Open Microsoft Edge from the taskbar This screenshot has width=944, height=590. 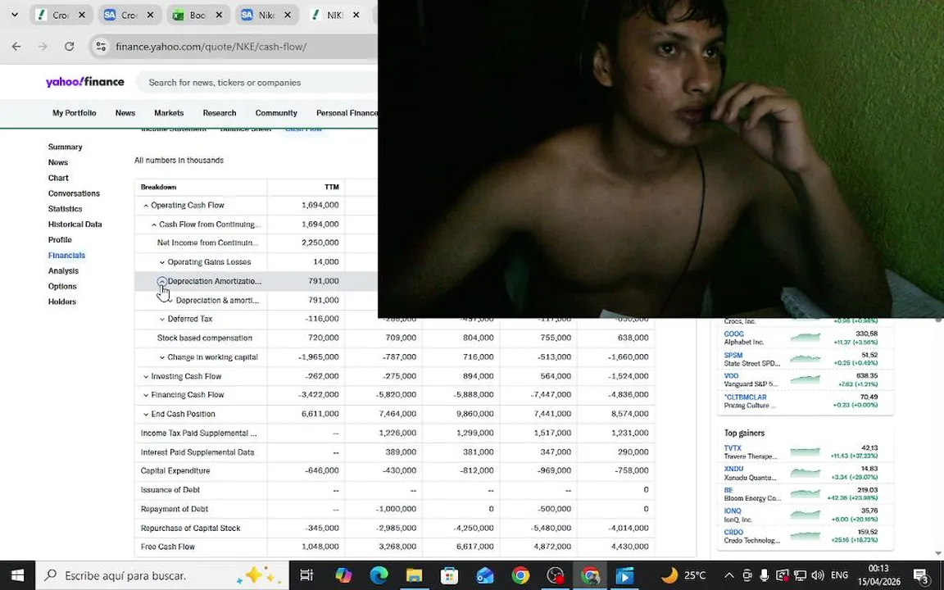pos(379,575)
